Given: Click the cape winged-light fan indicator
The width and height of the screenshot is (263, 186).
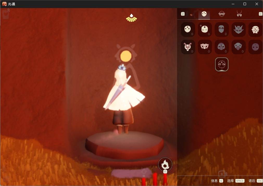Looking at the screenshot, I should click(x=131, y=18).
